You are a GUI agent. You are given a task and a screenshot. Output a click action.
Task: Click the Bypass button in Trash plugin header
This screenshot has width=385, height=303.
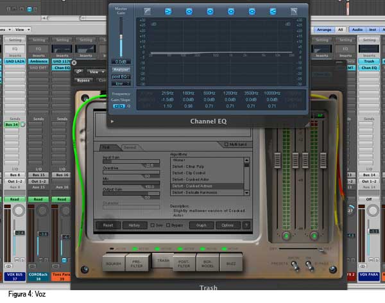tap(83, 80)
